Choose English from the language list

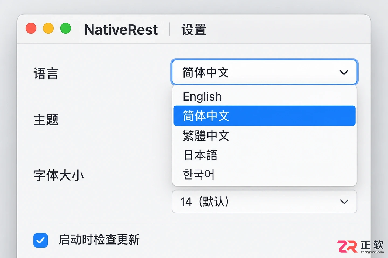pyautogui.click(x=264, y=96)
